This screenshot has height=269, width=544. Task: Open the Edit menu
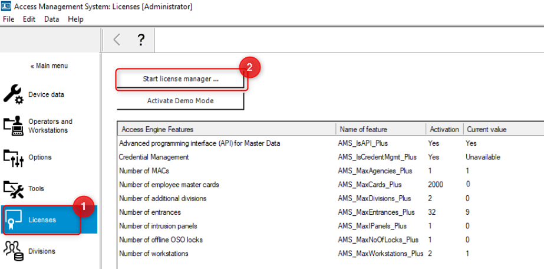click(29, 19)
